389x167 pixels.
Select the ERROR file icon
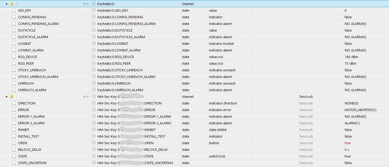tap(14, 110)
